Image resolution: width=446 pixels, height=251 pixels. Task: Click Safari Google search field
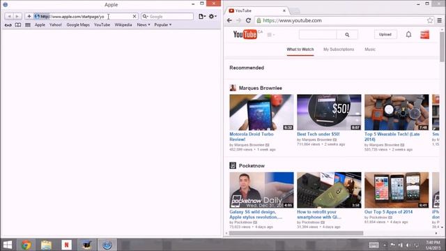pos(171,17)
